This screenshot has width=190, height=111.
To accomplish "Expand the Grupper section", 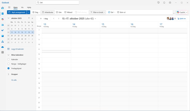I will point(8,74).
